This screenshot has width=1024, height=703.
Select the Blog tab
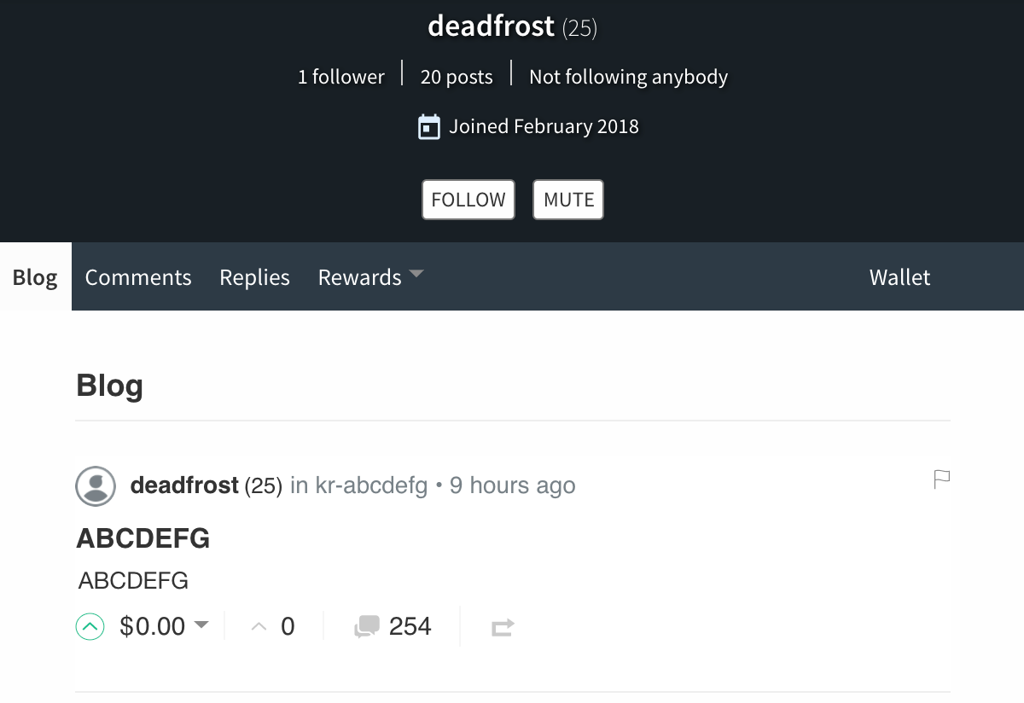pyautogui.click(x=35, y=277)
